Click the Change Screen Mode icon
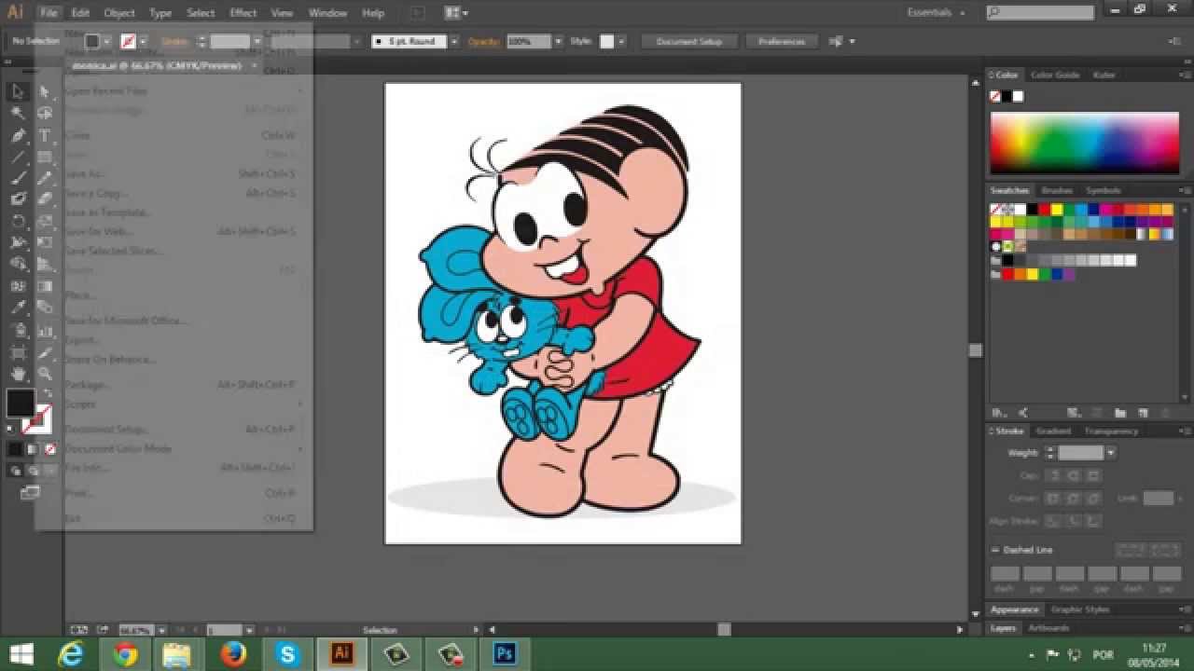The height and width of the screenshot is (671, 1194). click(x=30, y=491)
